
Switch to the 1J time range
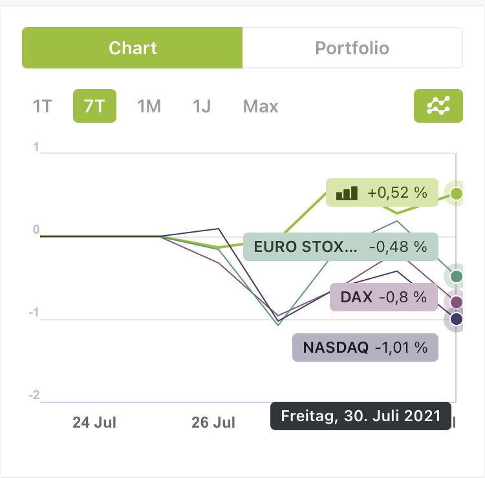pos(202,106)
